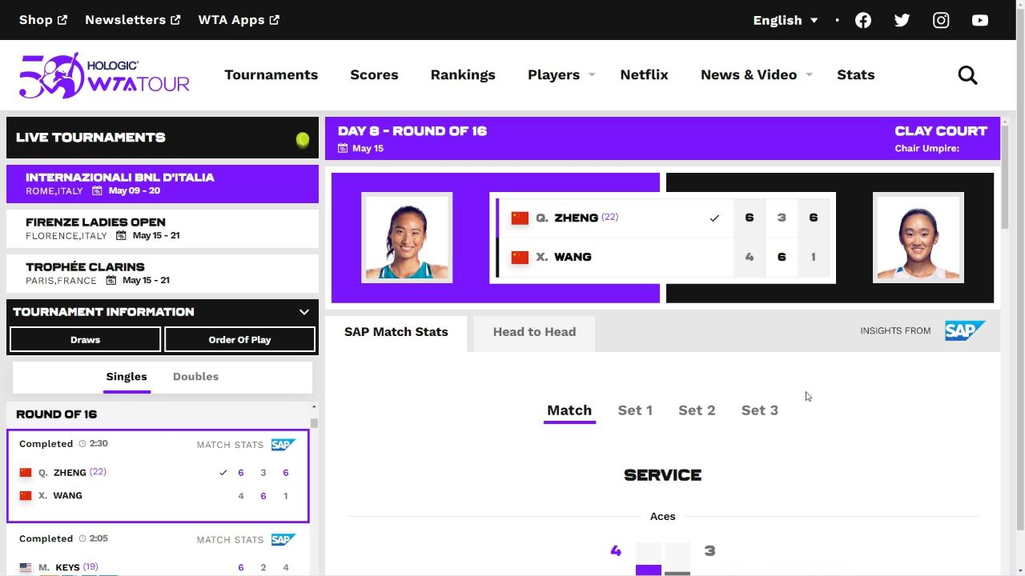Click China flag next to X. Wang scoreboard
Viewport: 1025px width, 576px height.
point(521,257)
